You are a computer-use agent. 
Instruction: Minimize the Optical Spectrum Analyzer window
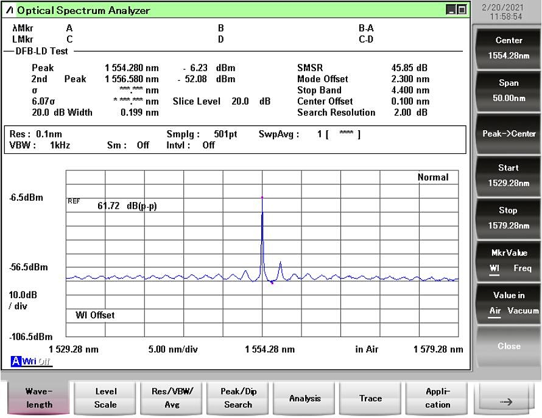pyautogui.click(x=451, y=10)
